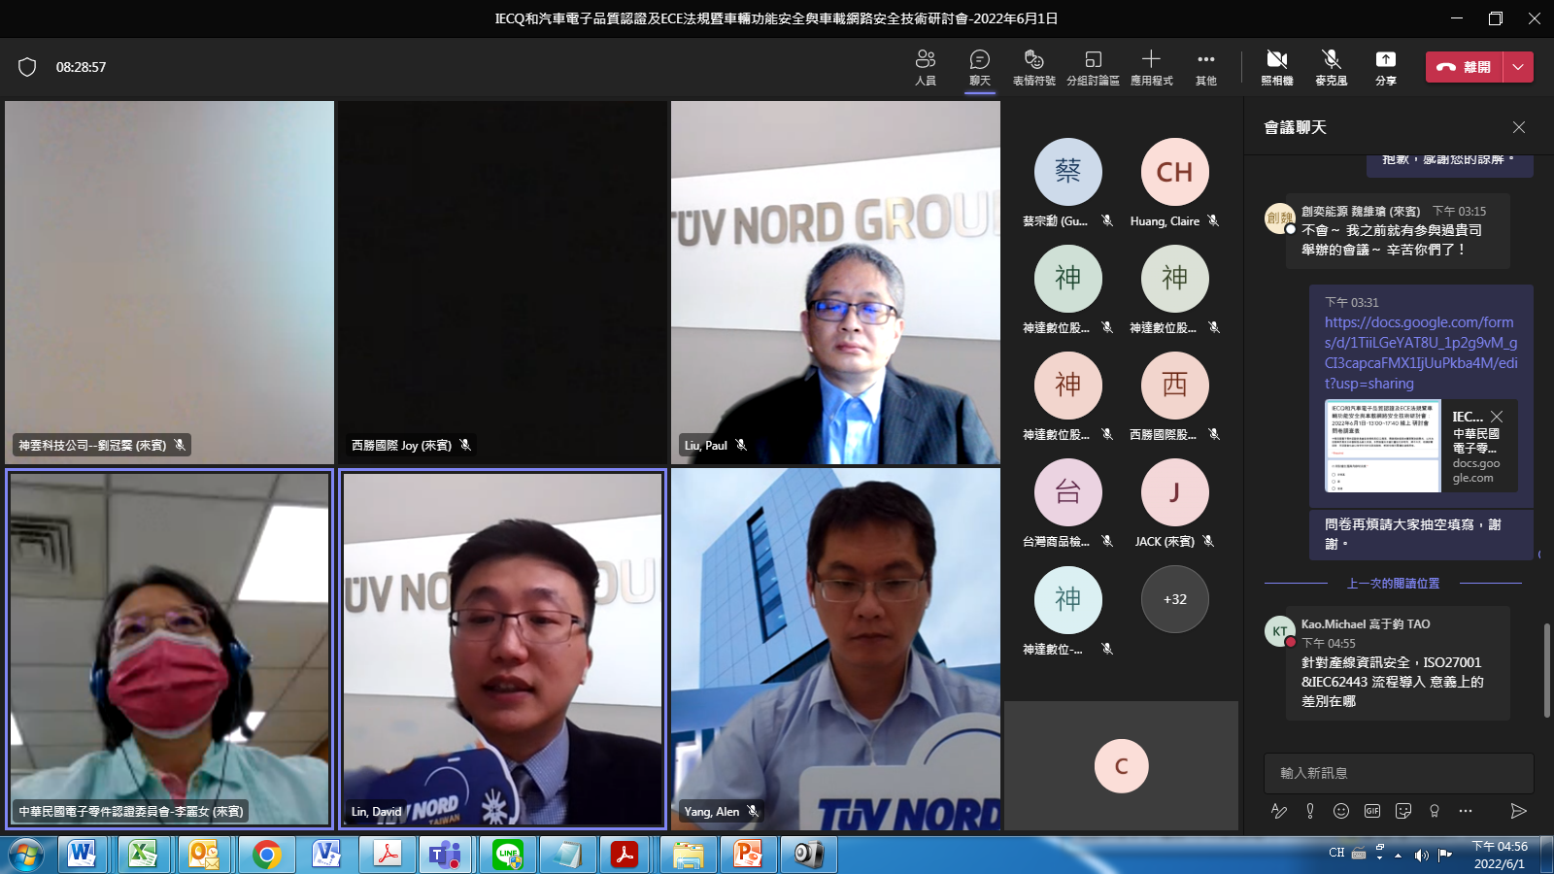Click the Share (分享) screen button

tap(1386, 67)
